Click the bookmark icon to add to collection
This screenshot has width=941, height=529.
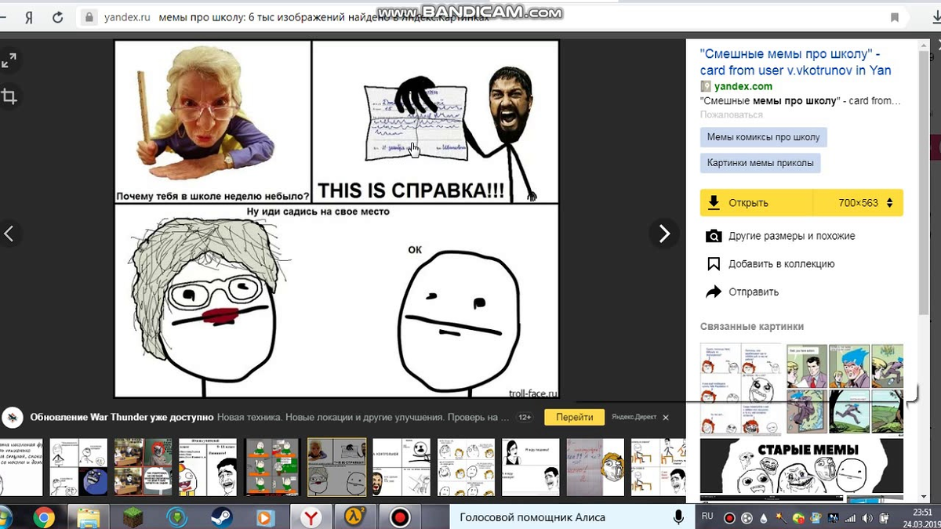point(714,264)
